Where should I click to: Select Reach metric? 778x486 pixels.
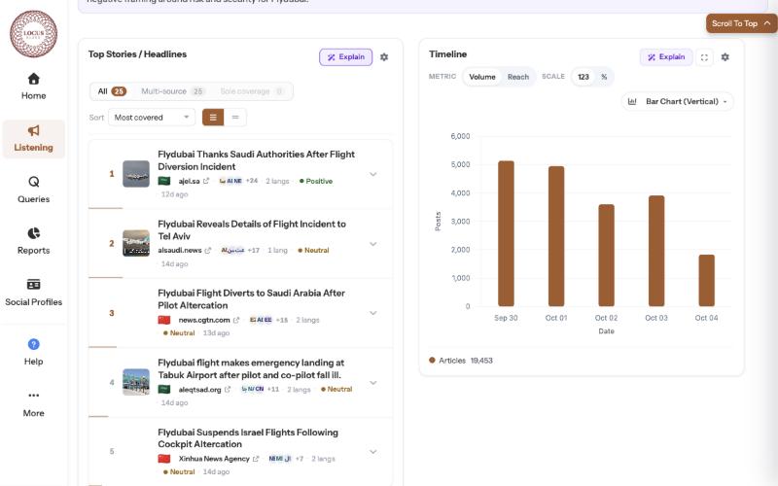click(518, 77)
